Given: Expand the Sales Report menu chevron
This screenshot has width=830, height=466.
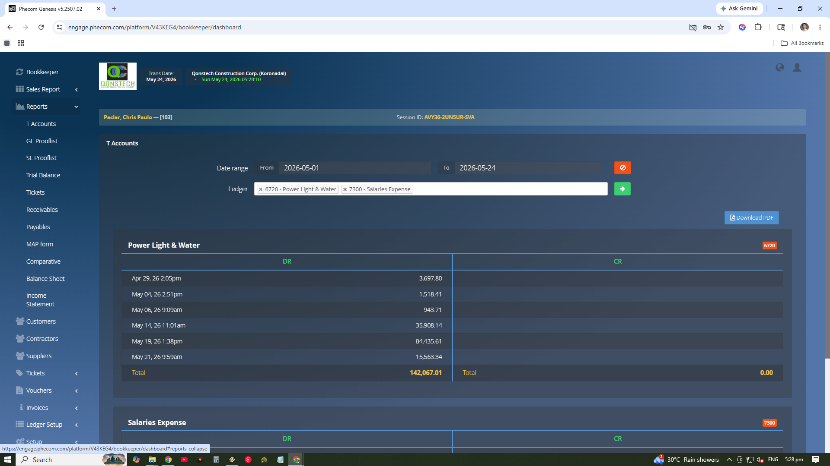Looking at the screenshot, I should [77, 90].
